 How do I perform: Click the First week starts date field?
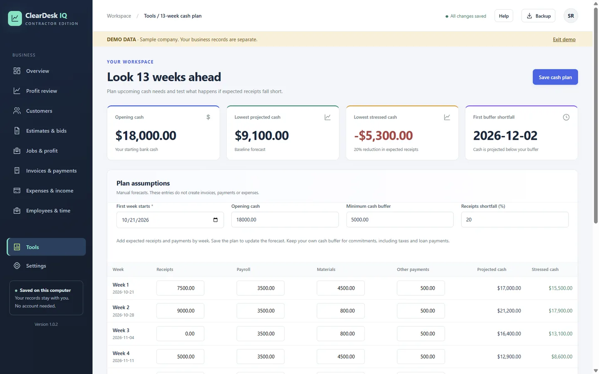[170, 220]
